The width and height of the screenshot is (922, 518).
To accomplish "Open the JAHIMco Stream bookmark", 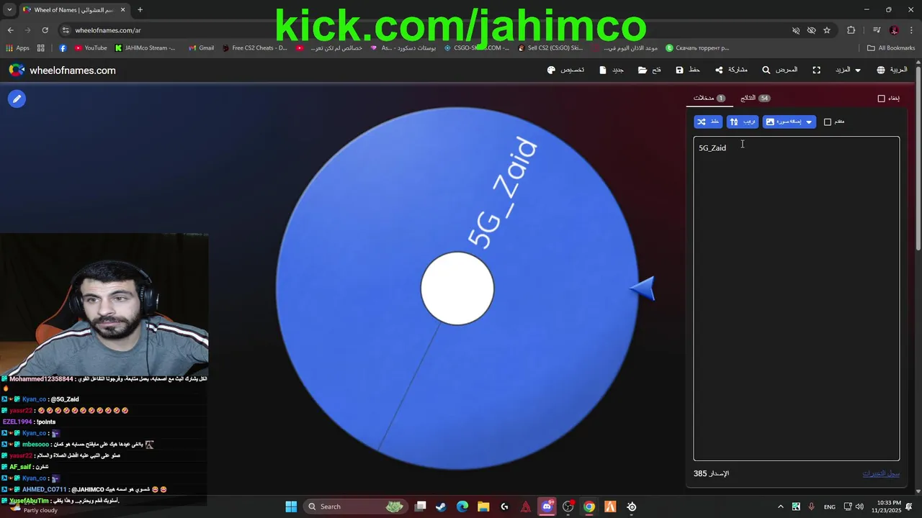I will click(x=145, y=48).
